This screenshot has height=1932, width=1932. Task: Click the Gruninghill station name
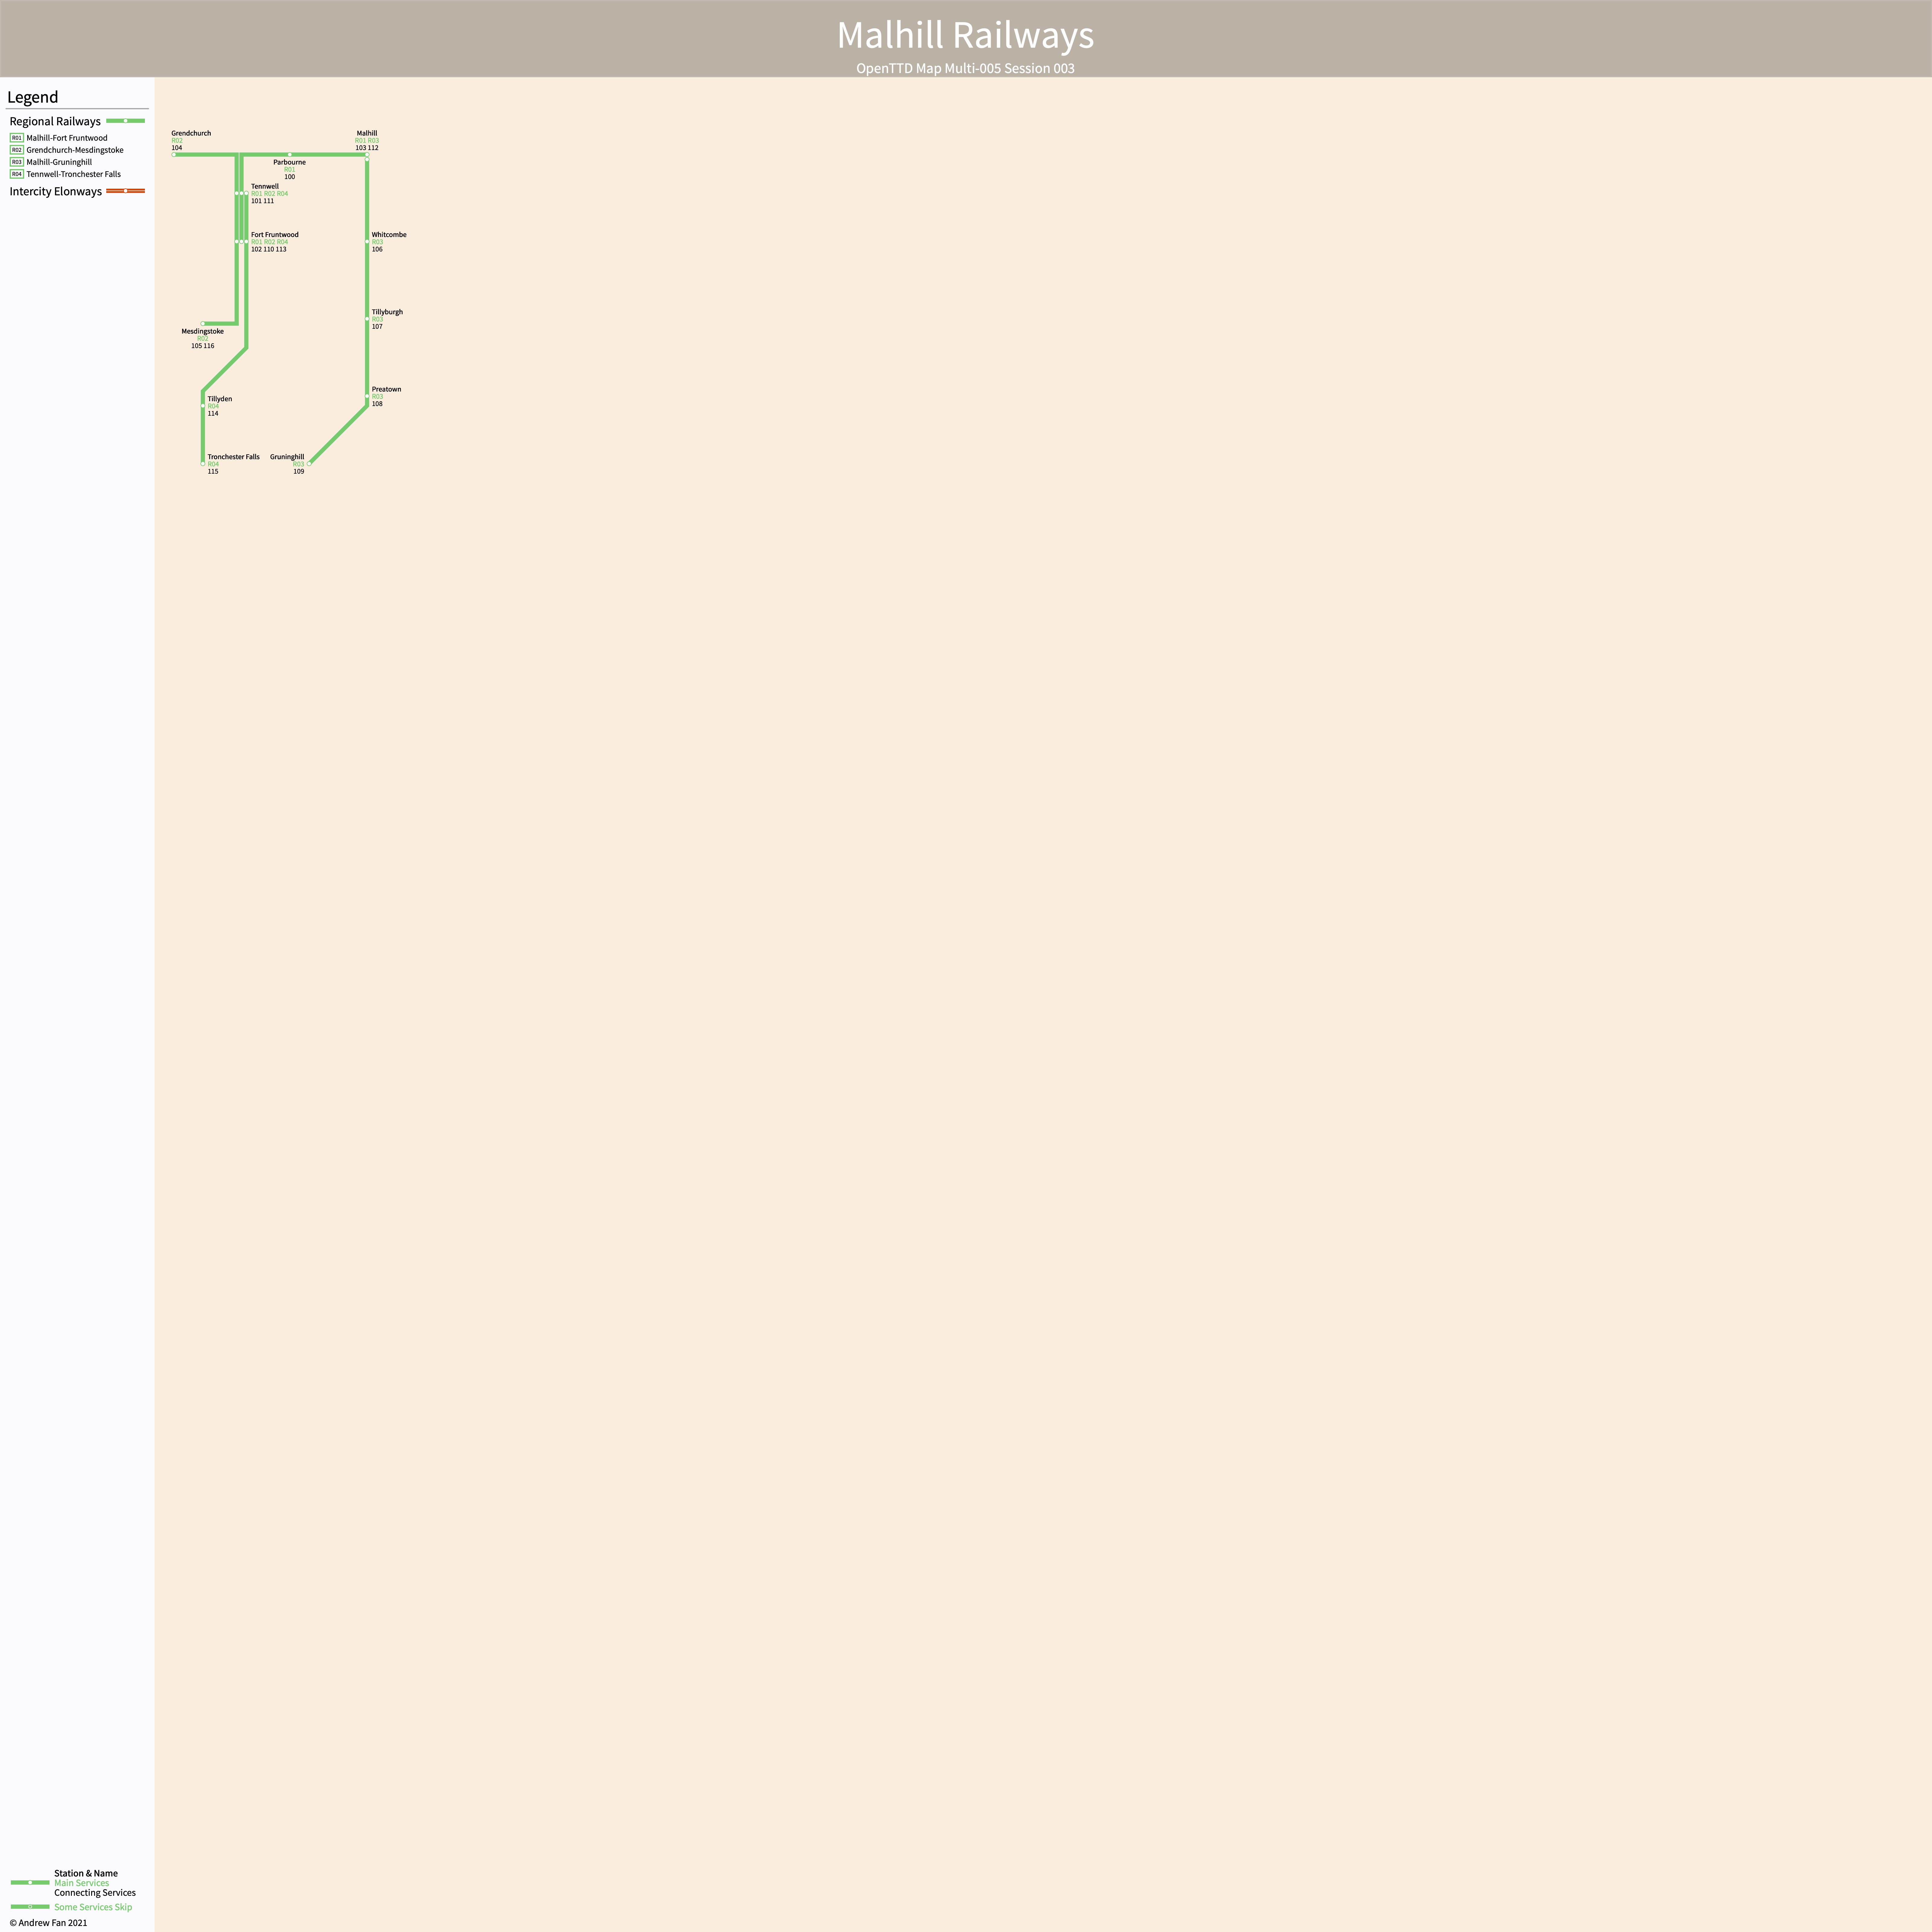coord(287,457)
